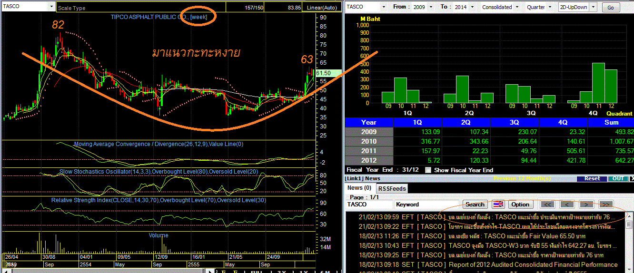Click the Search news button

tap(475, 205)
